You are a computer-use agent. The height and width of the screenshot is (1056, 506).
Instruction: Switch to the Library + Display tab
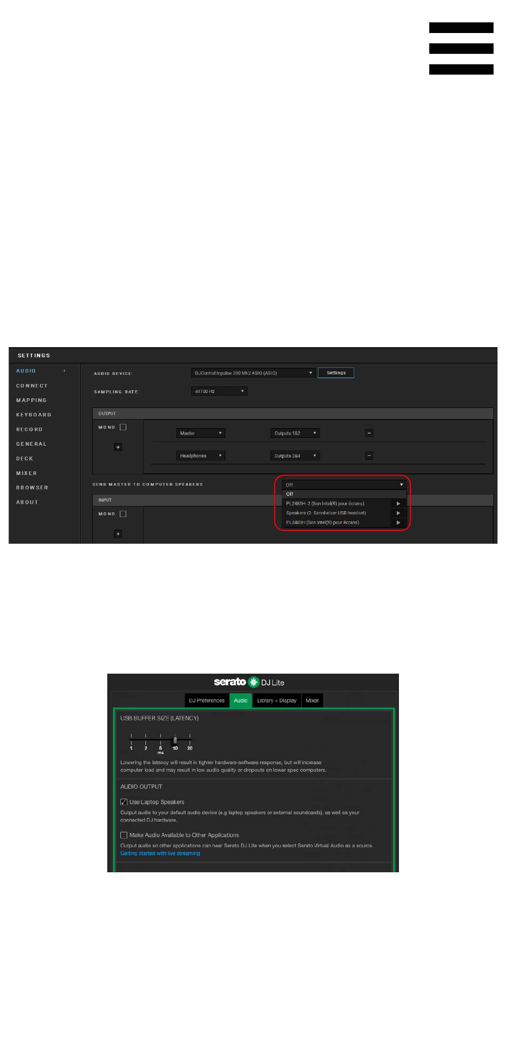tap(276, 701)
